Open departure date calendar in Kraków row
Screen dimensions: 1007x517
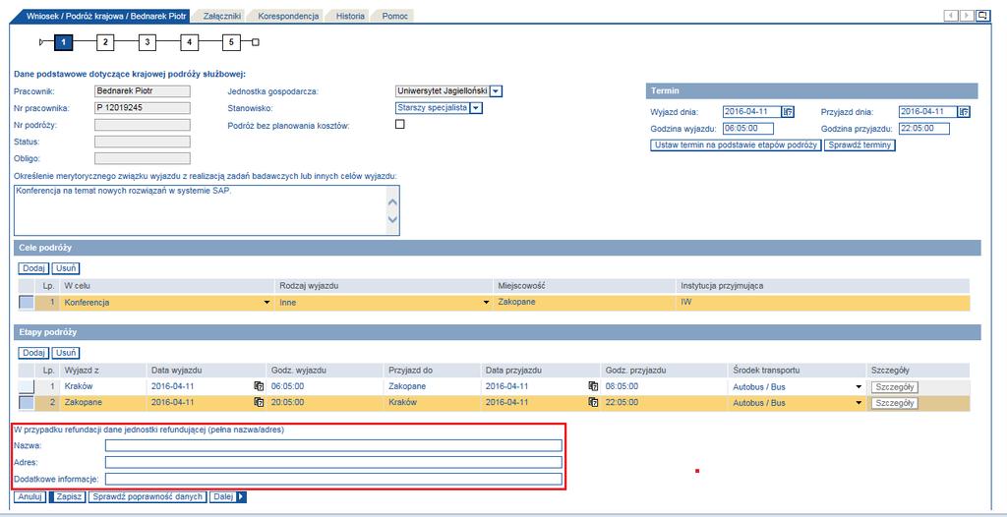(x=259, y=386)
